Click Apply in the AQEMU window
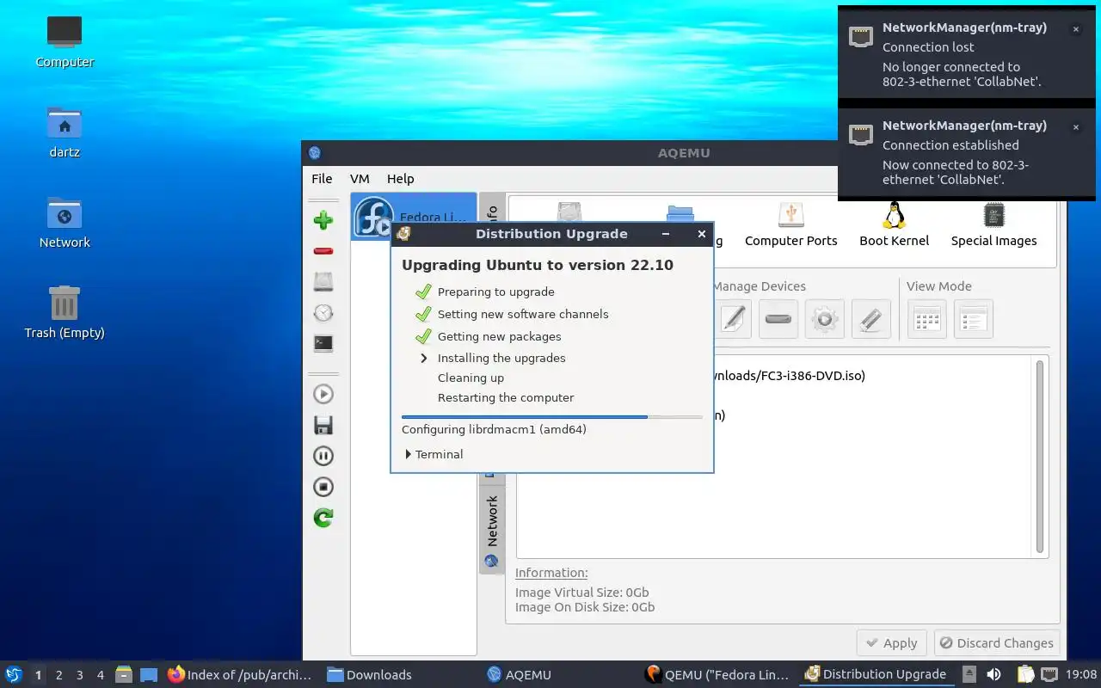Viewport: 1101px width, 688px height. (891, 643)
